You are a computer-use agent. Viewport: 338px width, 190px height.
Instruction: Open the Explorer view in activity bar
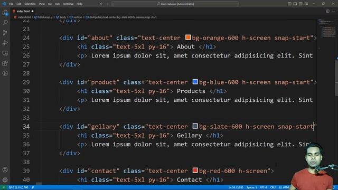5,13
